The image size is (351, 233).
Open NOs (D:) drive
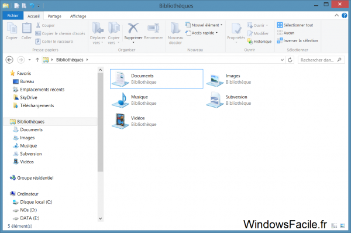[25, 210]
